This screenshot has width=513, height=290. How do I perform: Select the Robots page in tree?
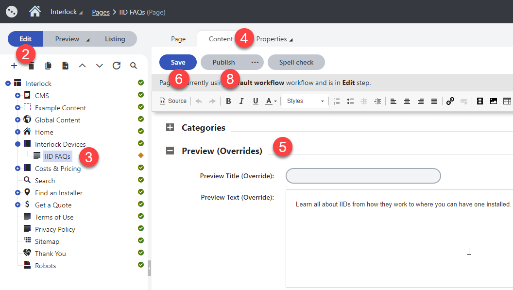pos(46,266)
